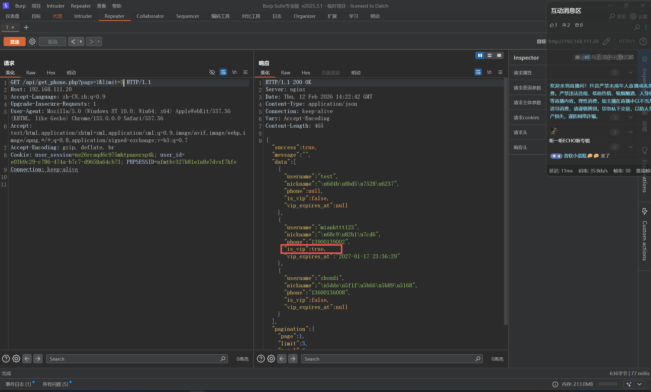Image resolution: width=651 pixels, height=392 pixels.
Task: Toggle word wrap icon in response pane
Action: (478, 72)
